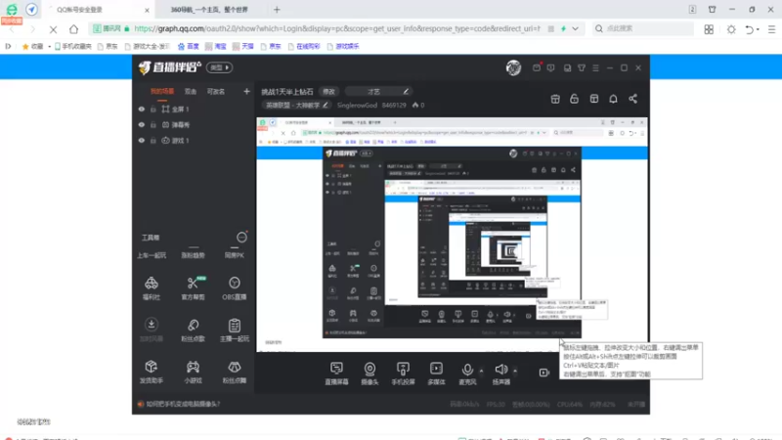
Task: Add a new scene with plus button
Action: pyautogui.click(x=246, y=91)
